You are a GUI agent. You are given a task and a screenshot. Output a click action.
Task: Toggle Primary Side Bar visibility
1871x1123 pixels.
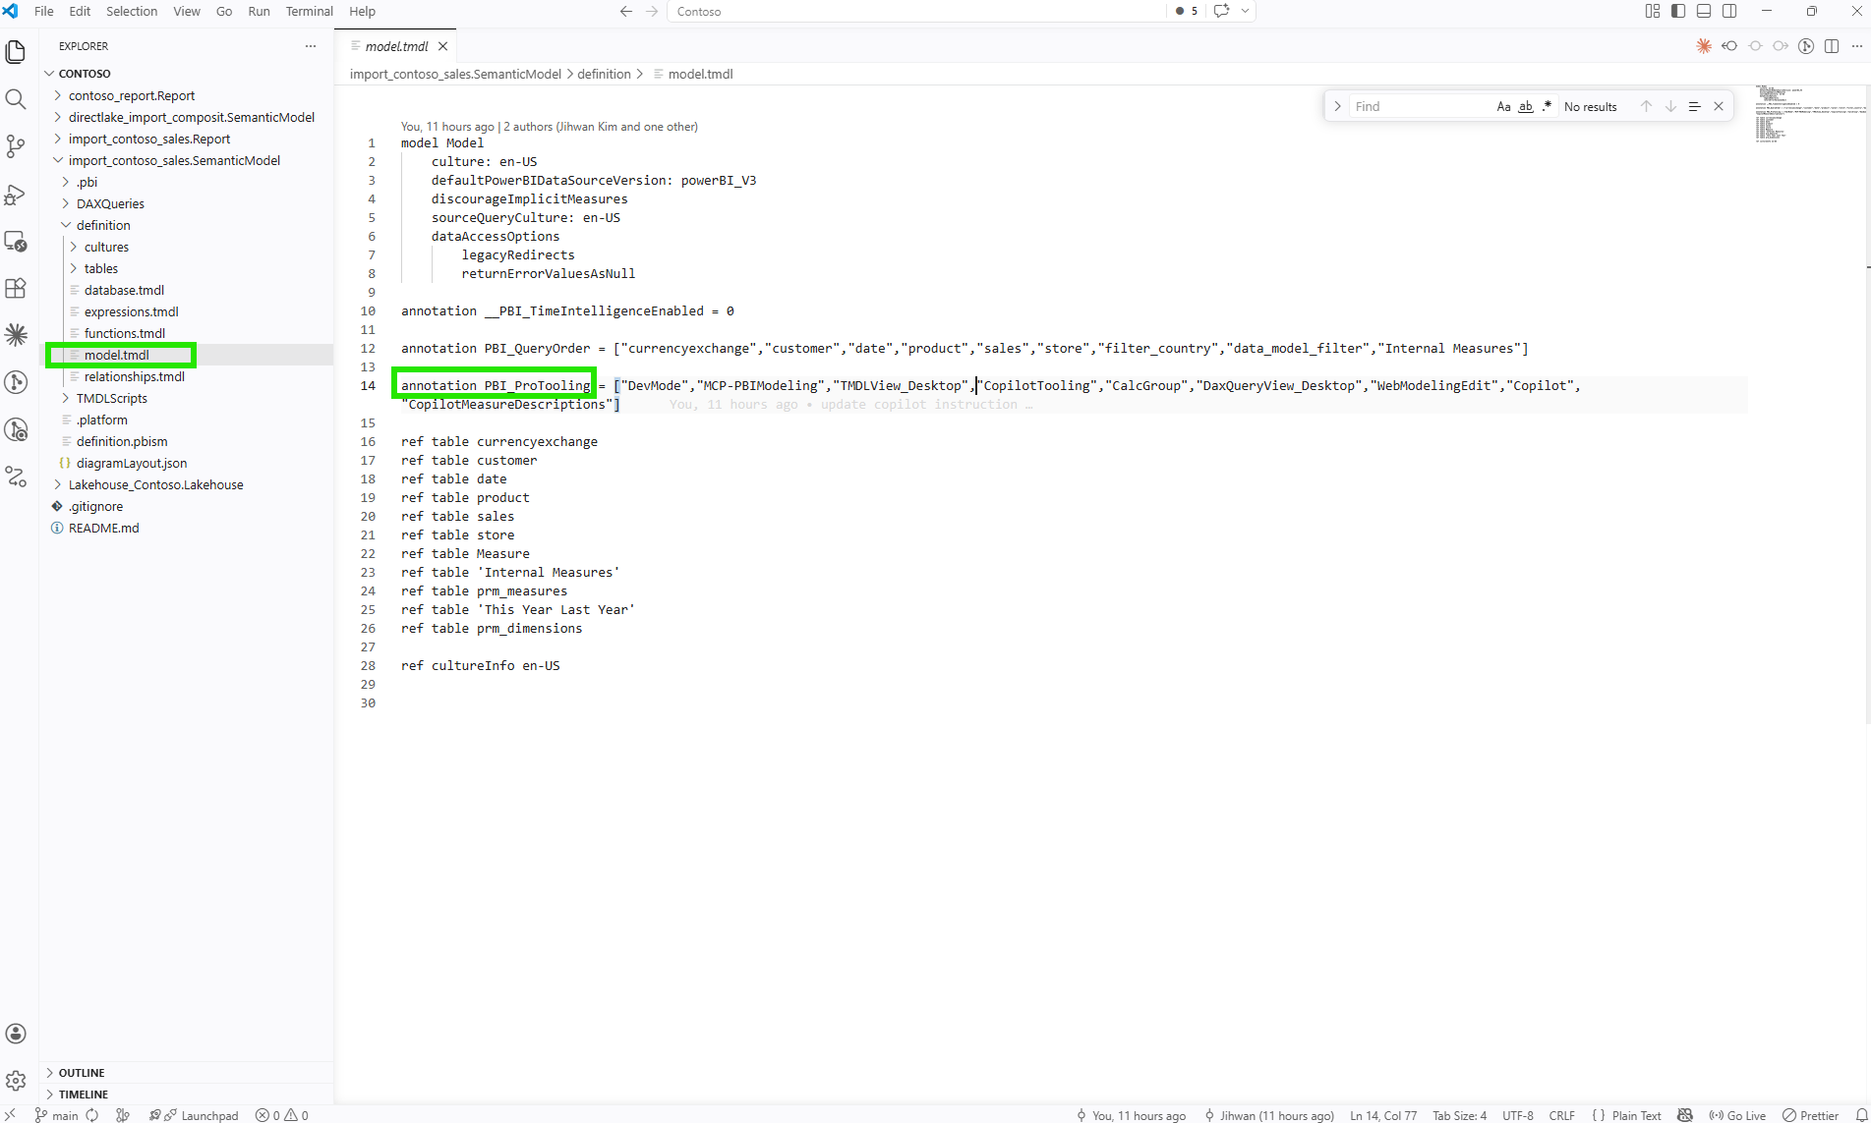tap(1678, 11)
